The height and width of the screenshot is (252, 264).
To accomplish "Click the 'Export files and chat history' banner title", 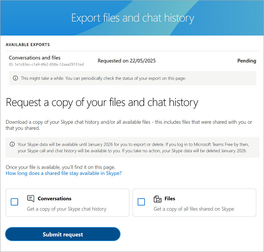I will (x=132, y=18).
